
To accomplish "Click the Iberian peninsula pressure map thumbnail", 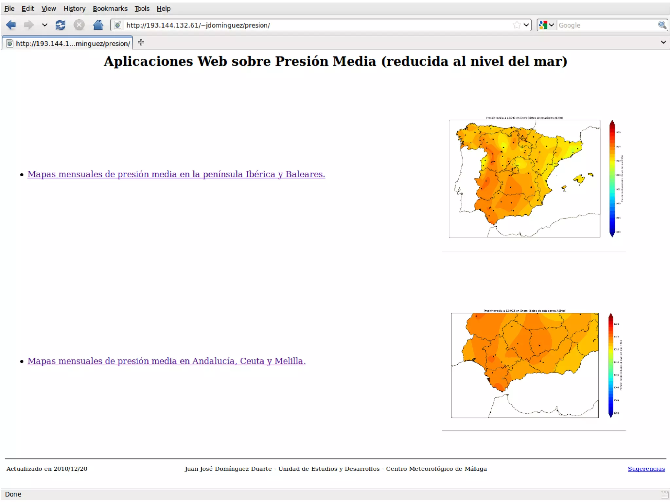I will pyautogui.click(x=524, y=179).
